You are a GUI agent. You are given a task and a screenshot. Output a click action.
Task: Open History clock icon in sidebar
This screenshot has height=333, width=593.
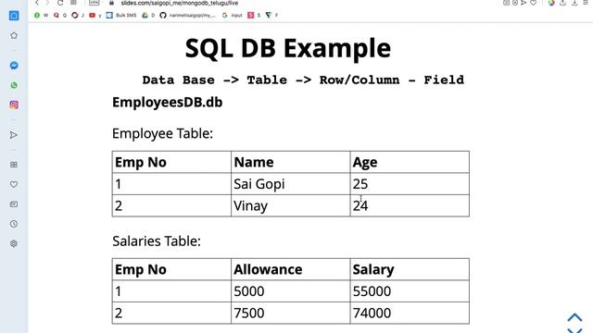point(14,224)
